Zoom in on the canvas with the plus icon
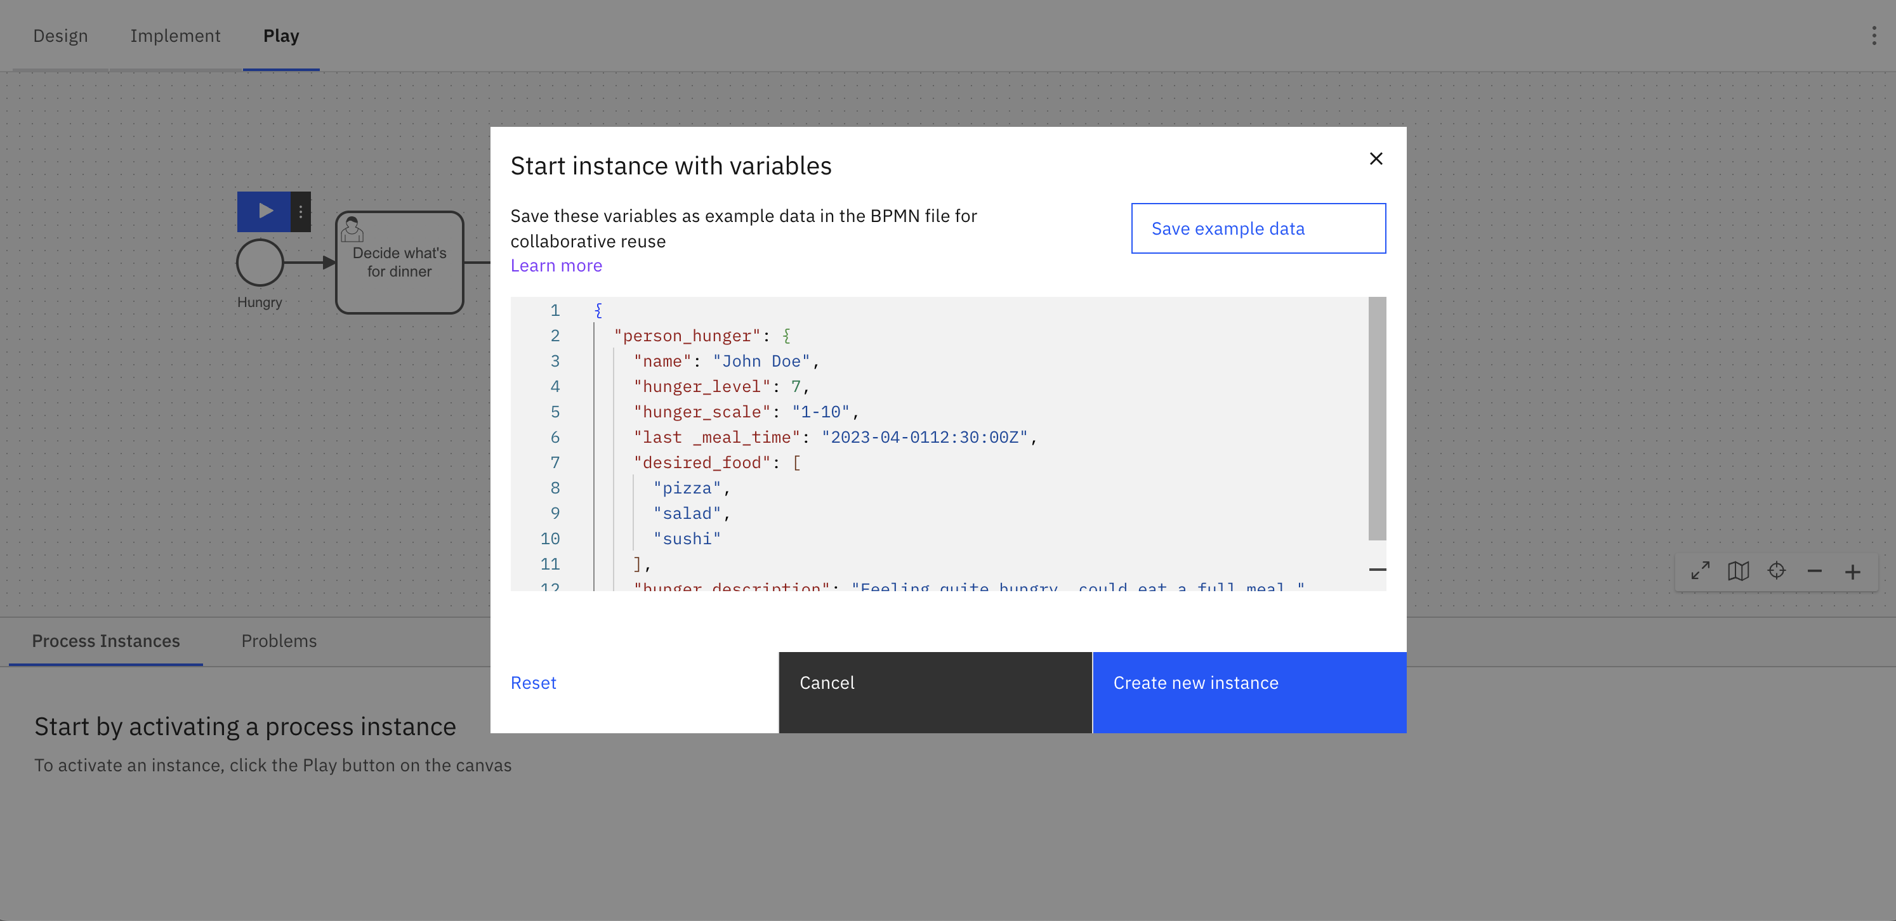The image size is (1896, 921). point(1853,571)
